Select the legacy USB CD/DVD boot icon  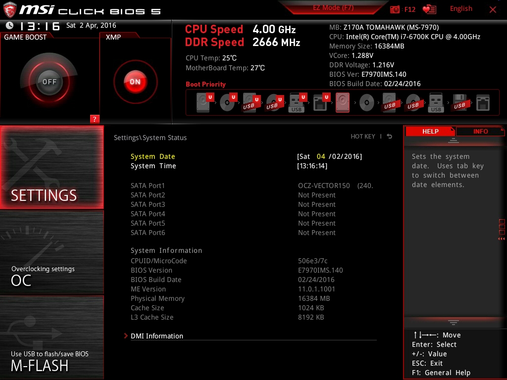pos(413,103)
